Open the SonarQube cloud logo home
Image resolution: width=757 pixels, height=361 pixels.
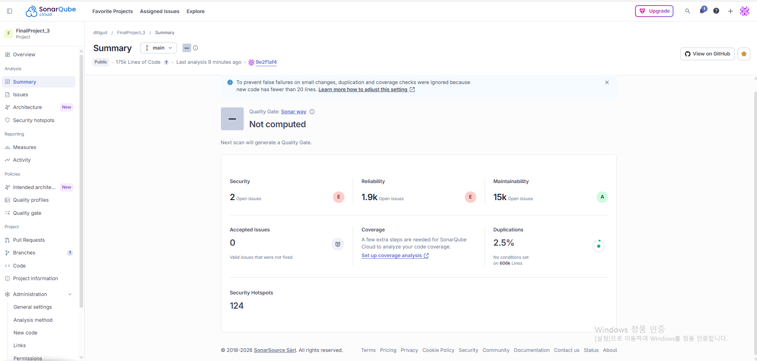pyautogui.click(x=51, y=11)
